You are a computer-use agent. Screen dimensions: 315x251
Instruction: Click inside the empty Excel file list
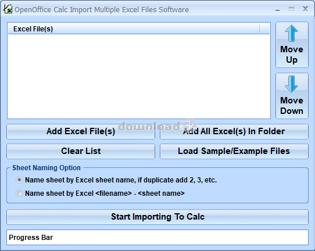click(x=139, y=76)
